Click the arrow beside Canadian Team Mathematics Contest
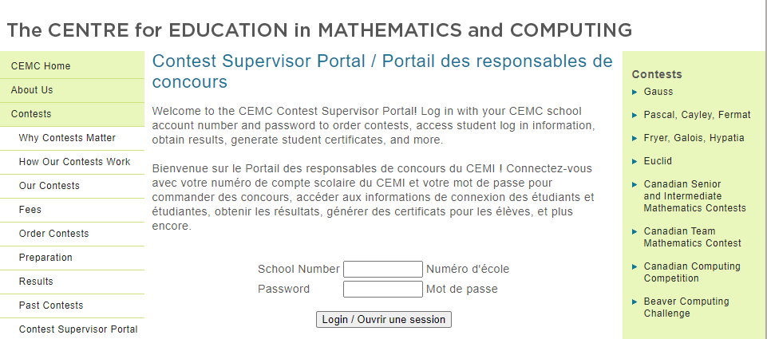767x339 pixels. click(635, 231)
